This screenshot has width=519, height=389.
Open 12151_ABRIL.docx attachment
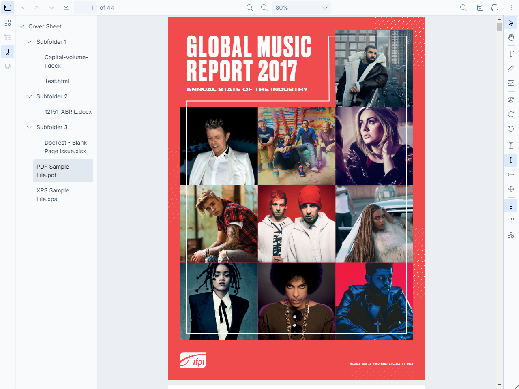click(x=68, y=112)
